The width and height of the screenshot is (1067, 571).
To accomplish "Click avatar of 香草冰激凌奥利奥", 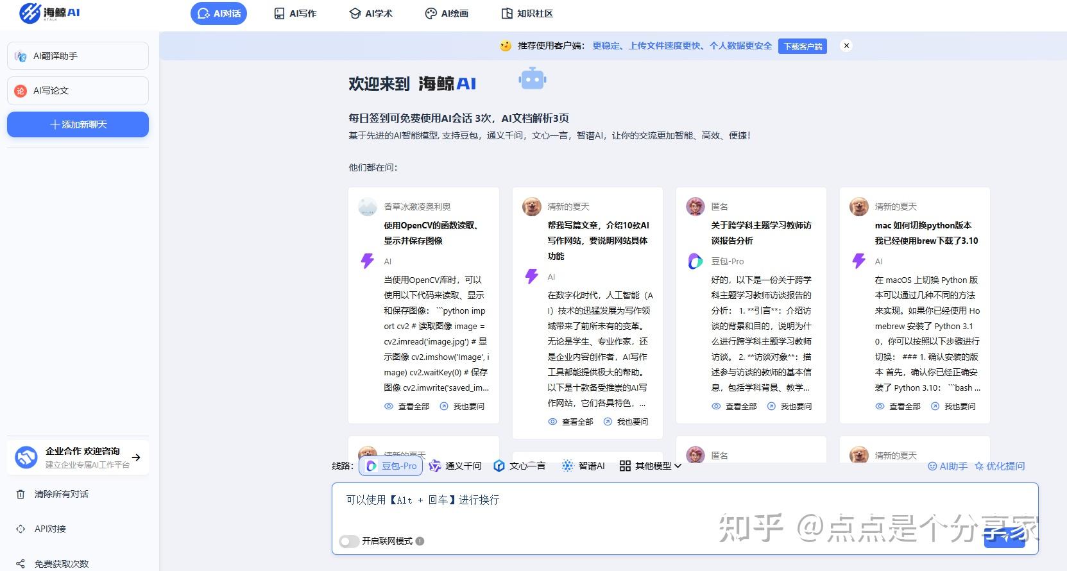I will tap(368, 207).
